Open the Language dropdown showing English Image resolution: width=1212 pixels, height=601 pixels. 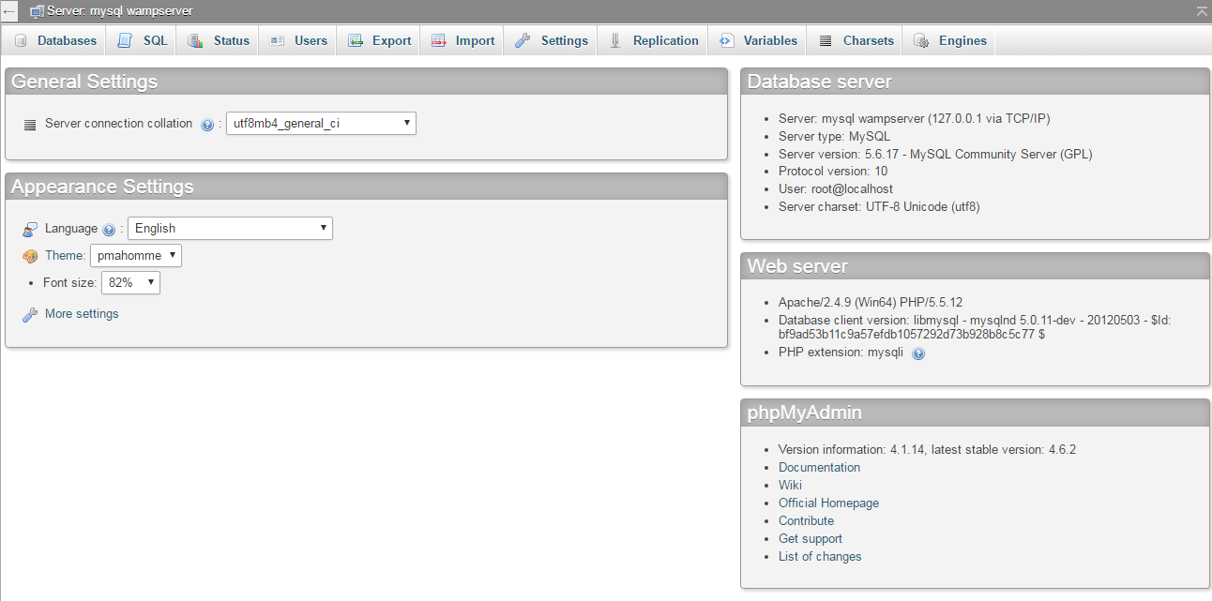[x=230, y=228]
